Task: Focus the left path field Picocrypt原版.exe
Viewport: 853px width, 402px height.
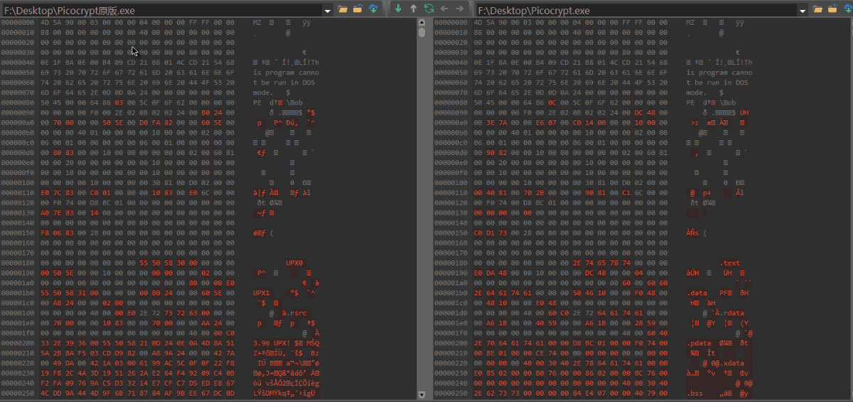Action: tap(162, 11)
